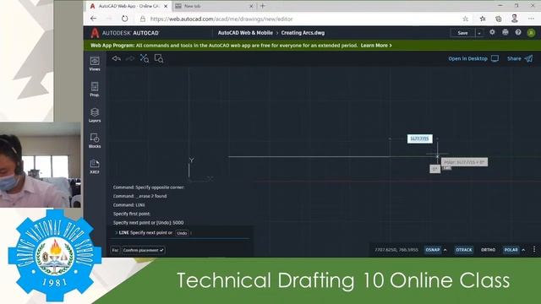Open browser collections

click(x=499, y=19)
